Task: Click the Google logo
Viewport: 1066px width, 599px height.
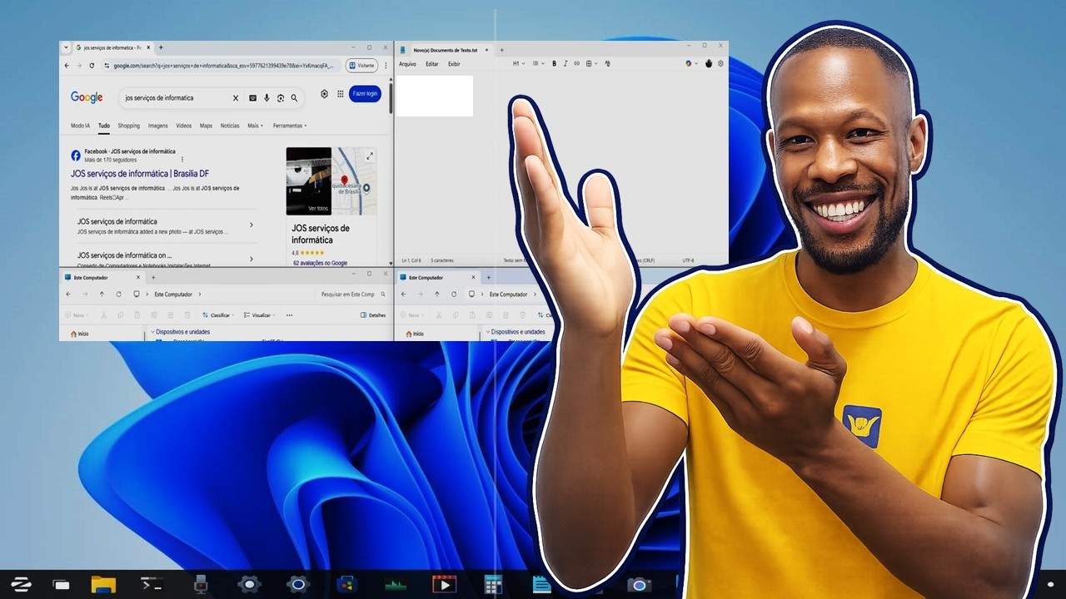Action: (x=87, y=97)
